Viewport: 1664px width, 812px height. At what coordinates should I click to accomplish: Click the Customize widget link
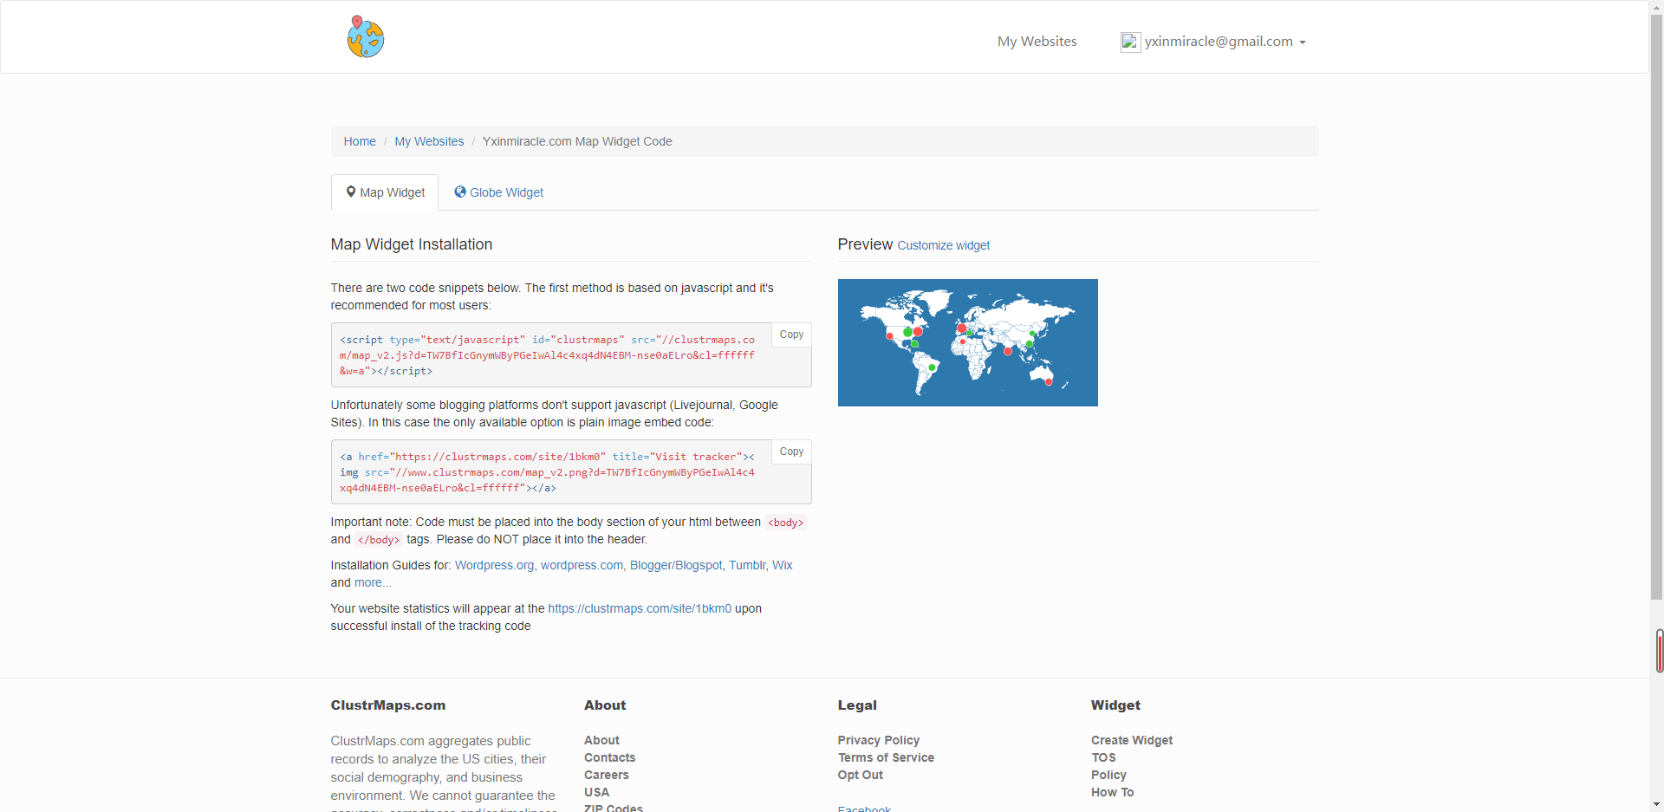[943, 246]
